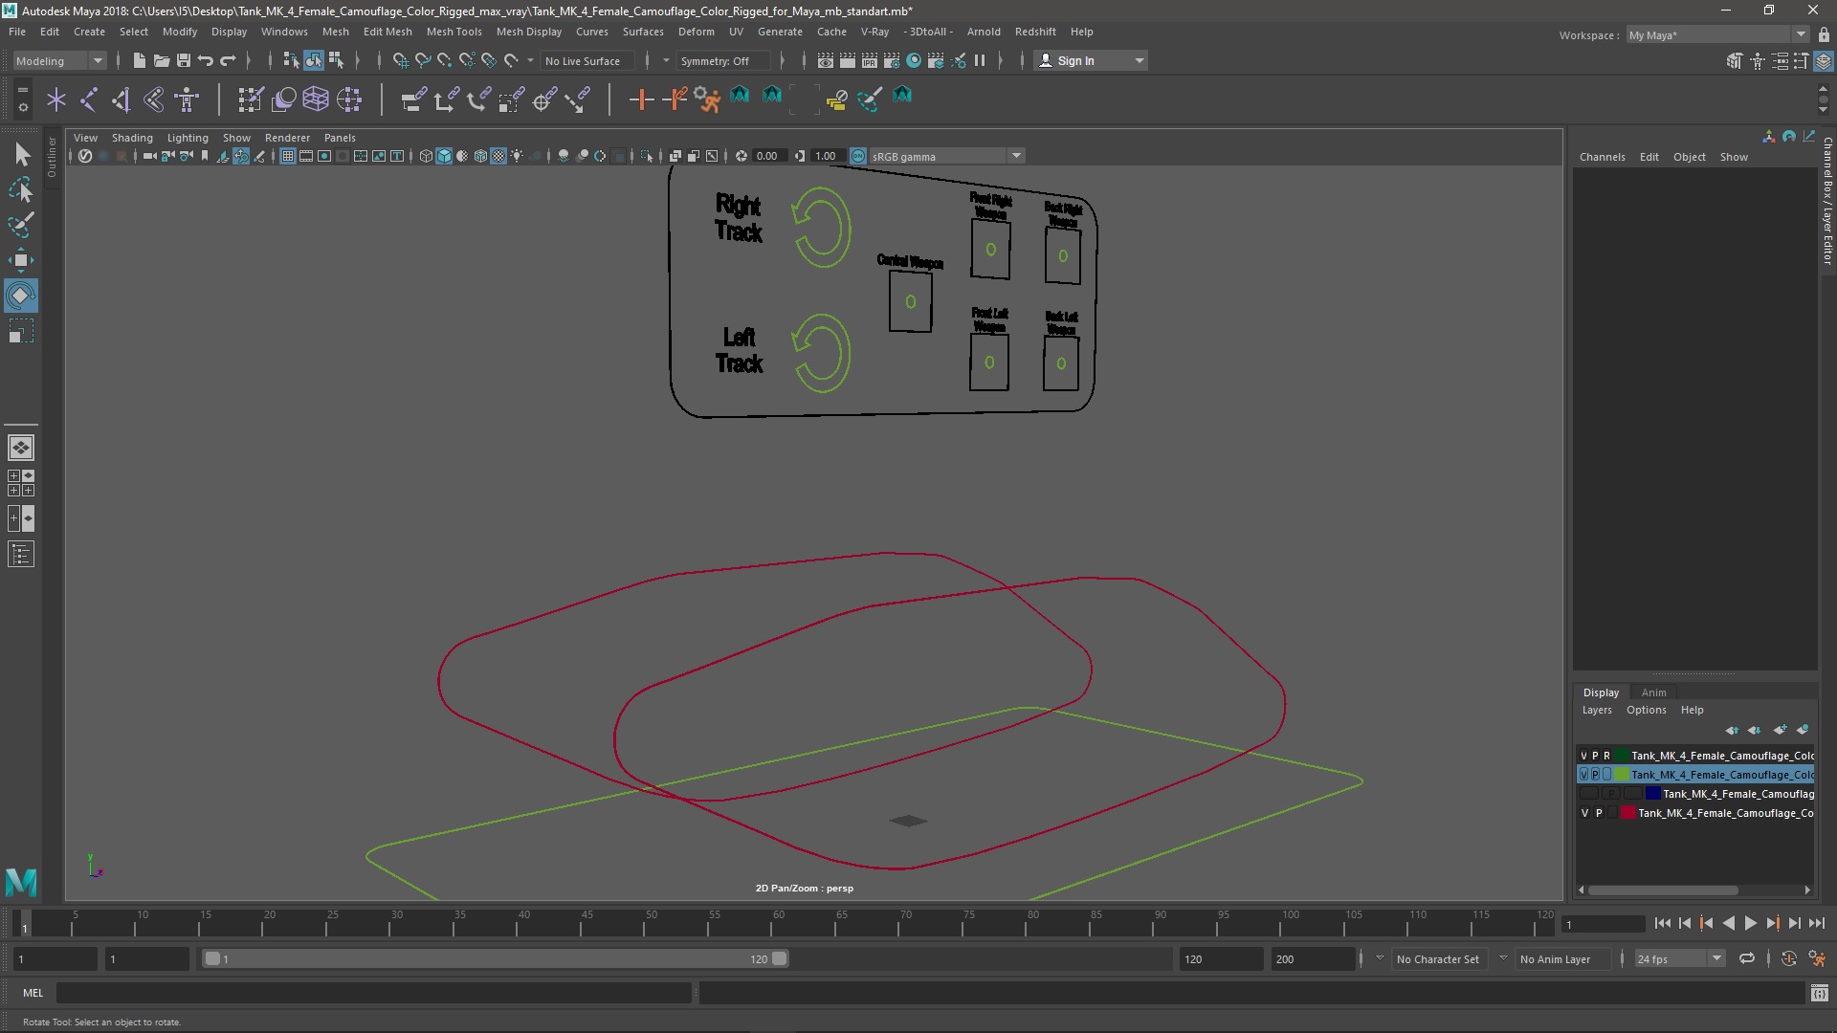Click the red layer color swatch
Image resolution: width=1837 pixels, height=1033 pixels.
[x=1627, y=813]
